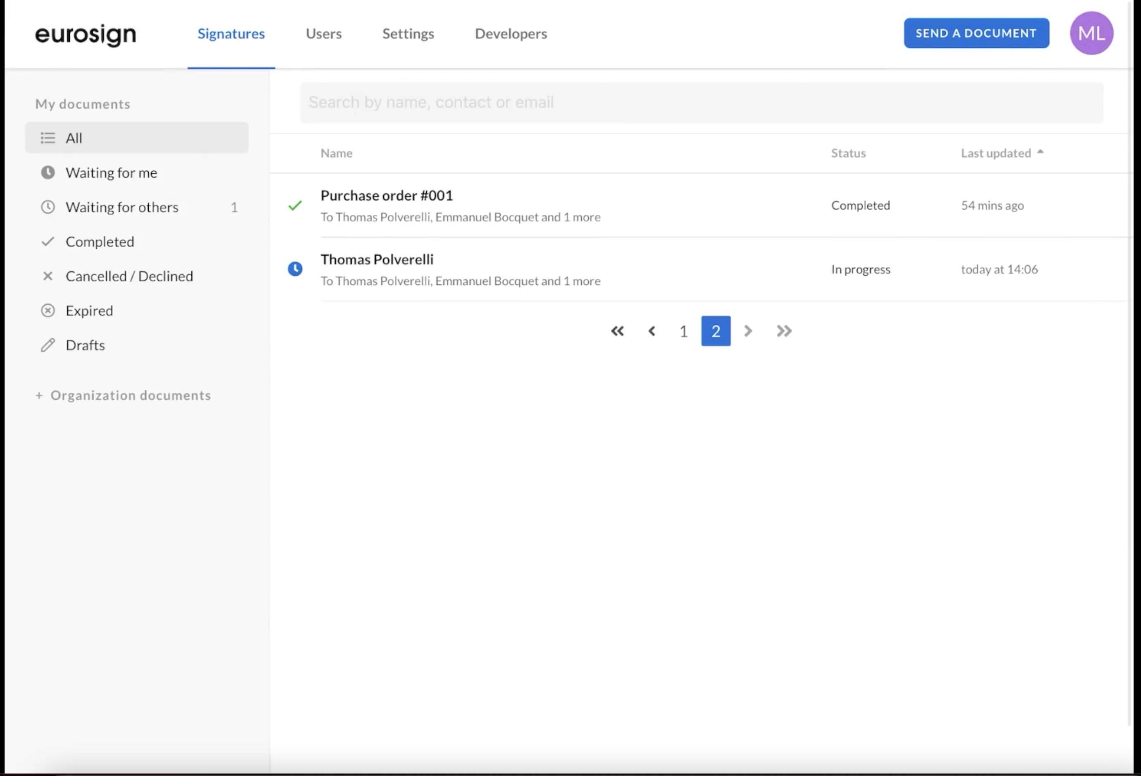Click the Waiting for others clock icon

click(x=48, y=207)
